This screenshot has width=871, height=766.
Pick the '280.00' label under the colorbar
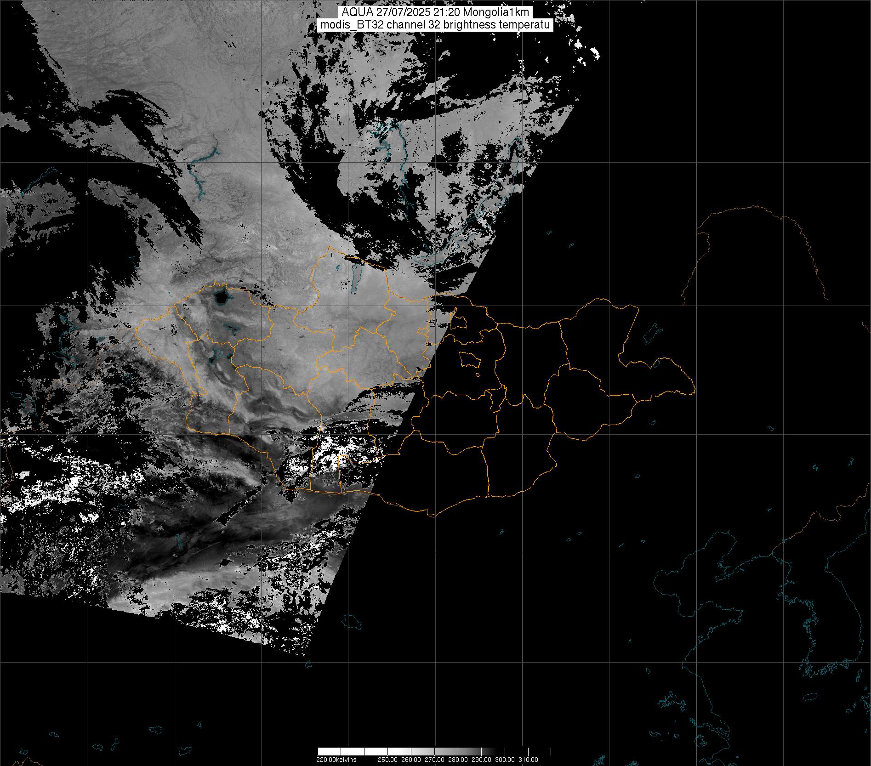click(457, 760)
